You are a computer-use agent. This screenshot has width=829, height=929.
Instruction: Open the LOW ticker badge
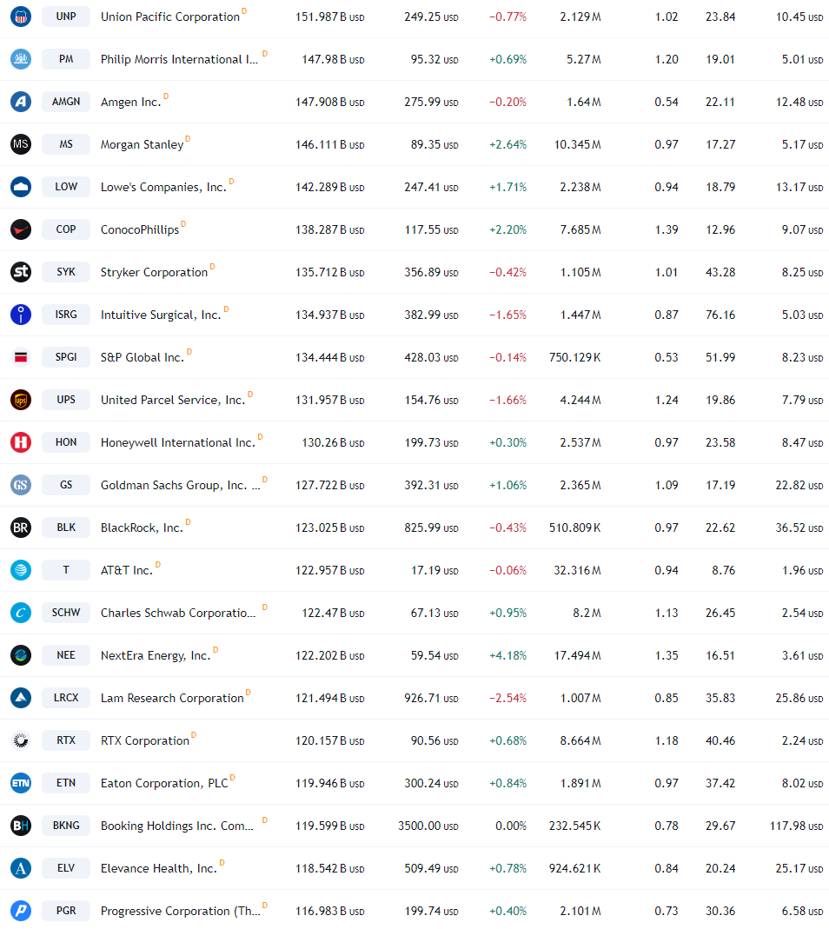tap(66, 187)
